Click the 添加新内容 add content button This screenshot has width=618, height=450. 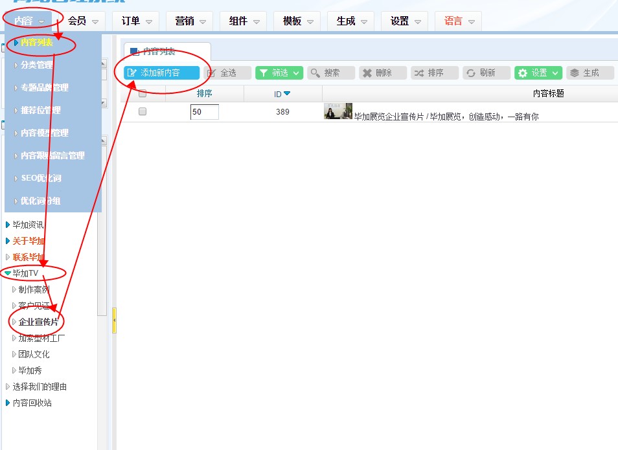click(x=161, y=73)
